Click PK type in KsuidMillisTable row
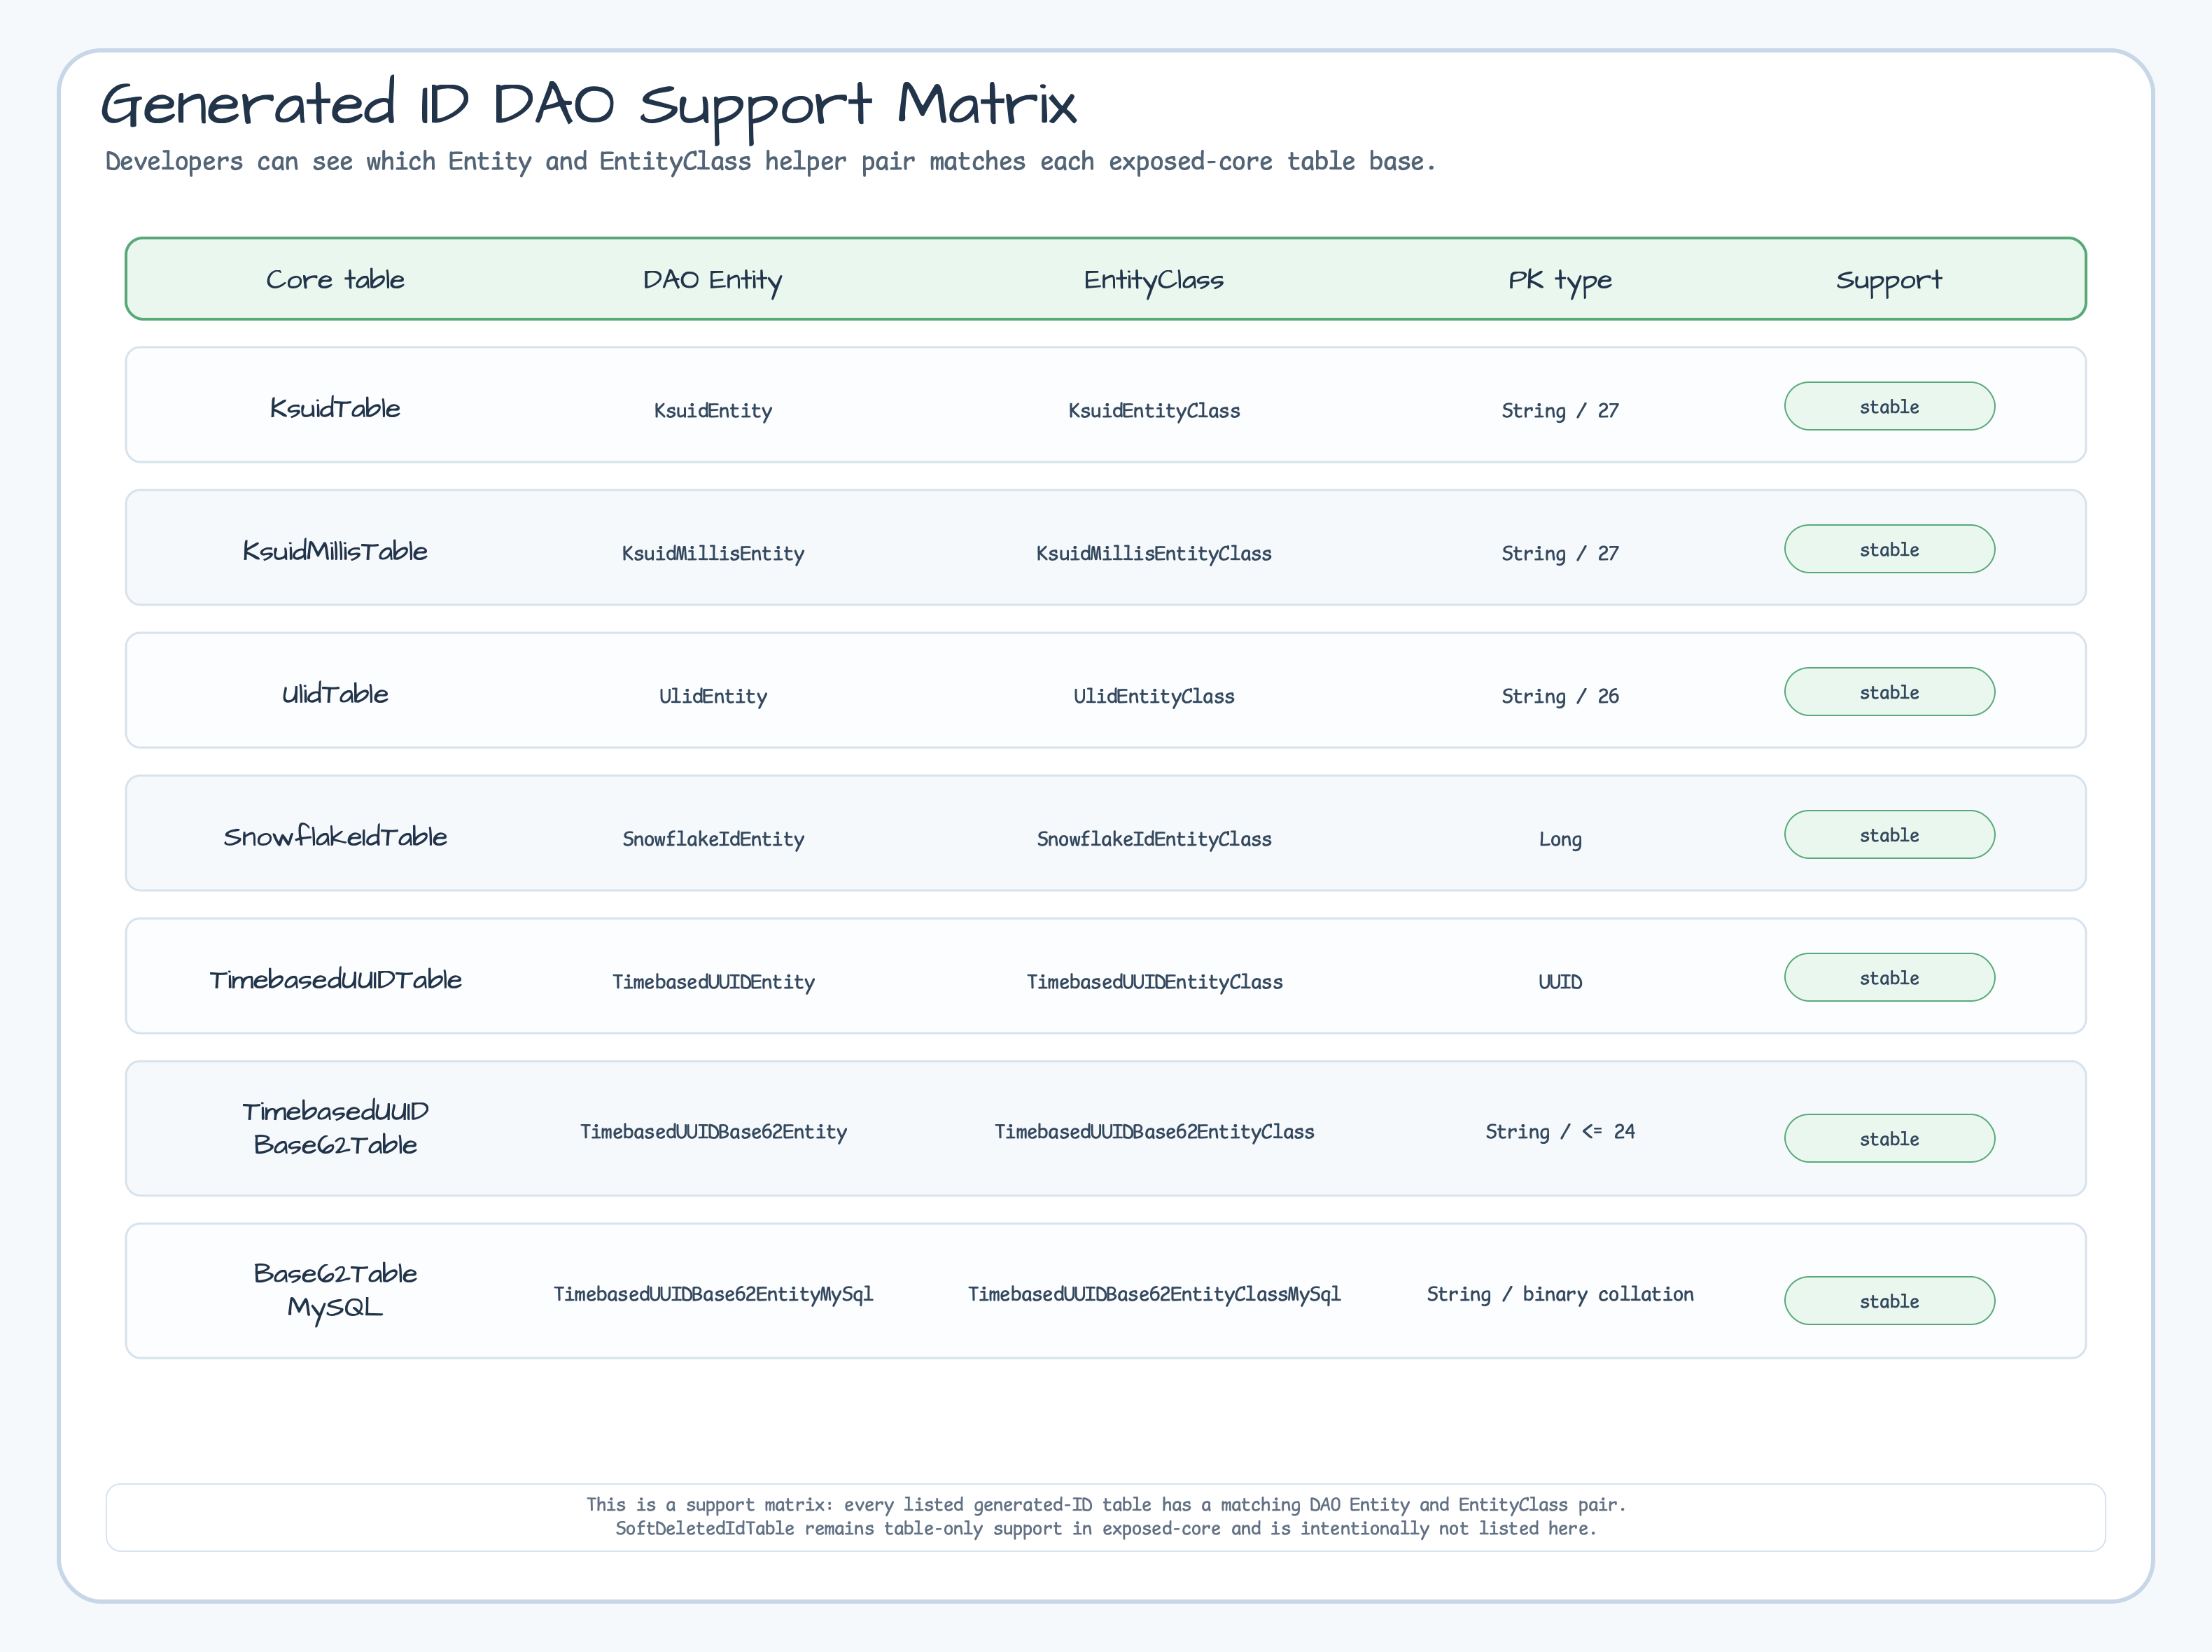 [1559, 553]
